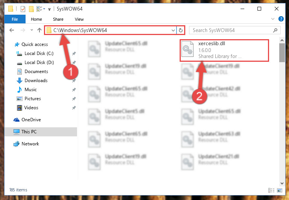Go up one folder level with Up arrow
The height and width of the screenshot is (200, 289).
pyautogui.click(x=39, y=30)
